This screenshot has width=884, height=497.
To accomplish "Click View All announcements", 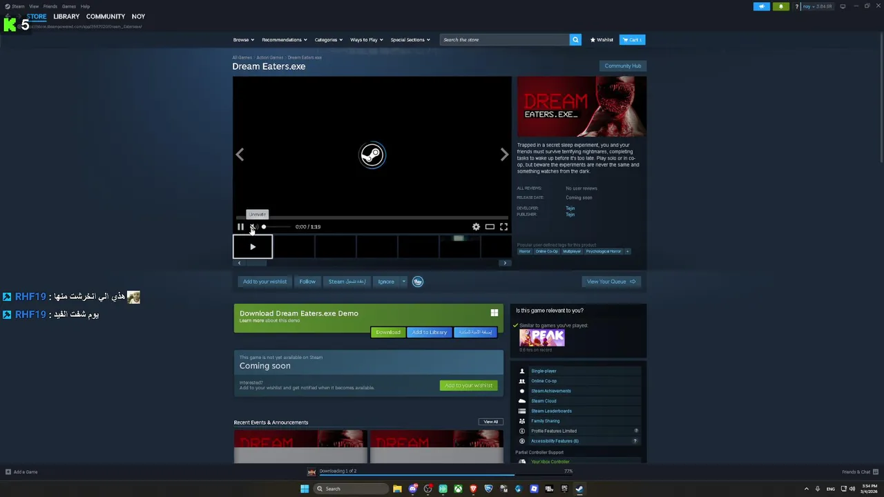I will pyautogui.click(x=490, y=422).
